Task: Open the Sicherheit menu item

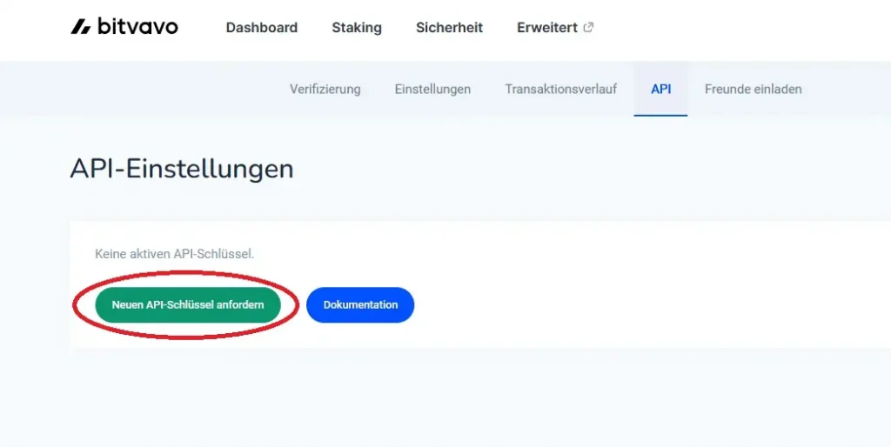Action: pyautogui.click(x=449, y=27)
